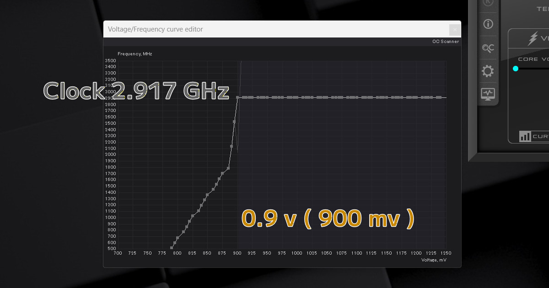The image size is (549, 288).
Task: Select the curve point near 1800 MHz
Action: click(x=228, y=168)
